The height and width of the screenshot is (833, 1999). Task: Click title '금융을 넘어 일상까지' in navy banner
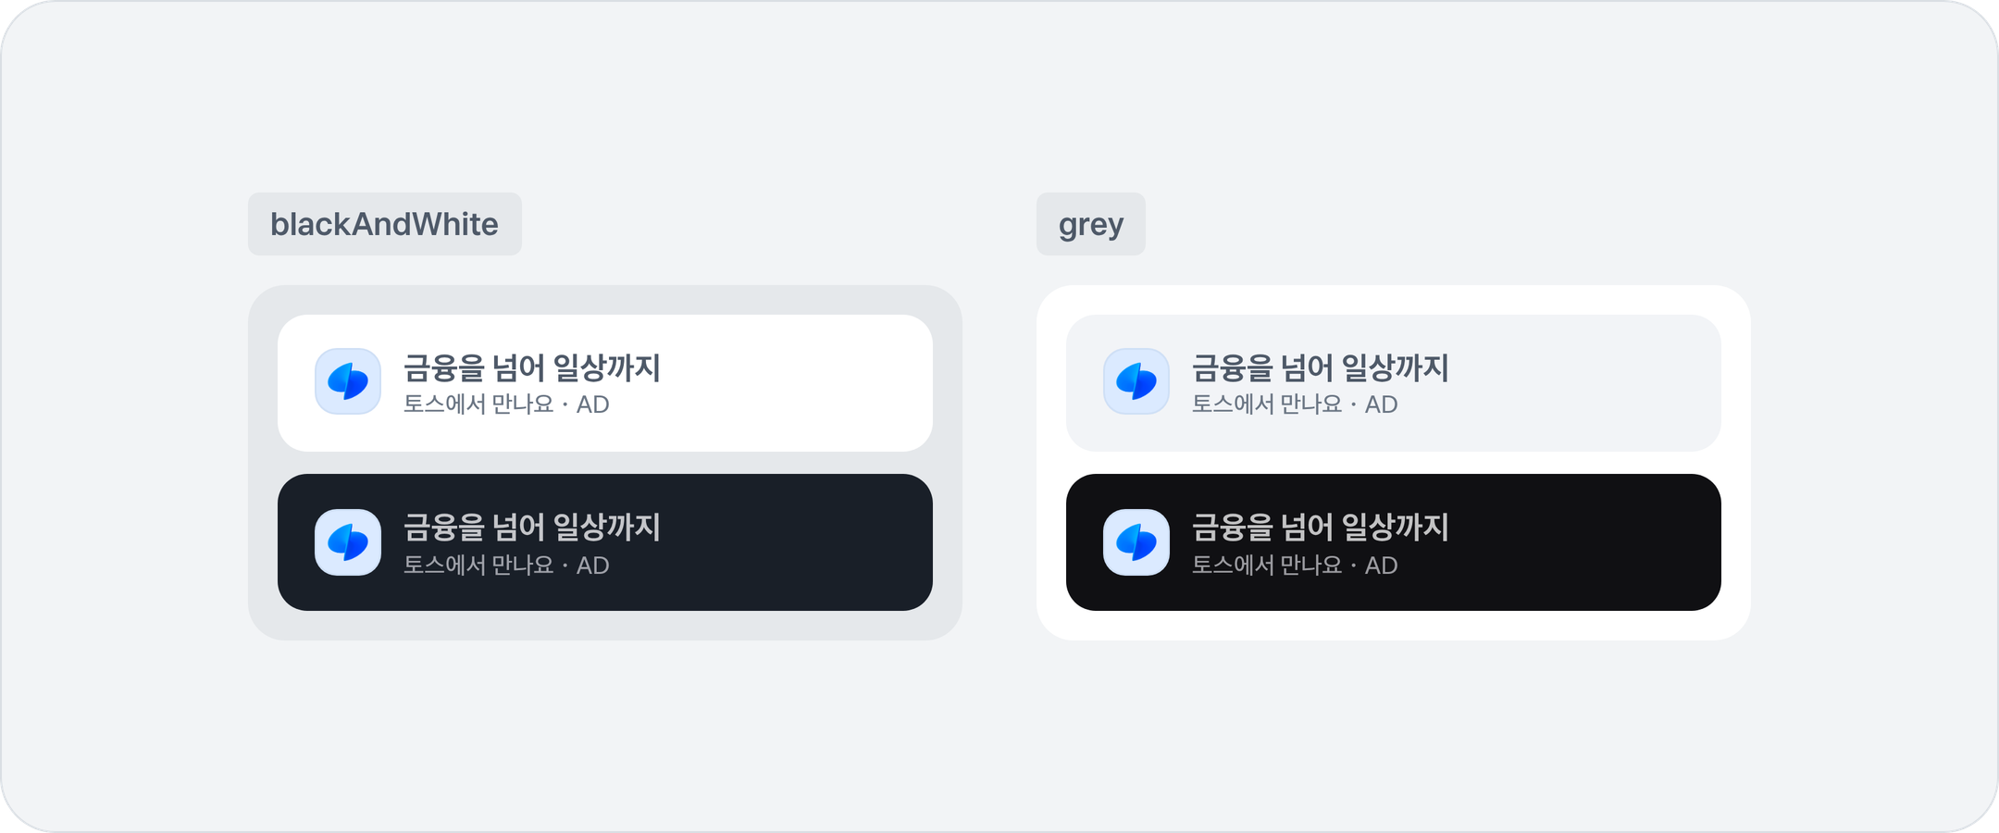[x=531, y=528]
